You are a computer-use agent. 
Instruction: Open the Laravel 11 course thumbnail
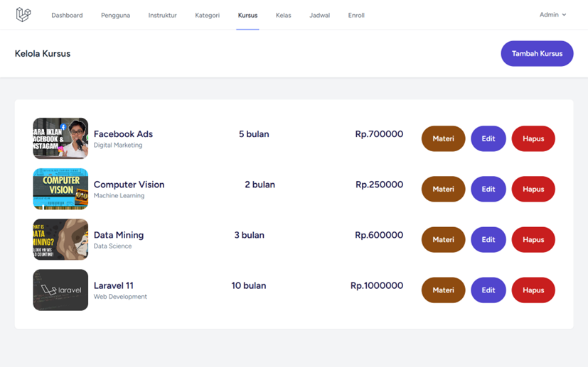point(60,290)
